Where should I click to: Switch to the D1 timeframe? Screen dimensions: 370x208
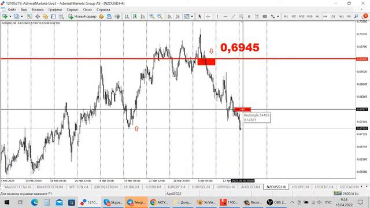coord(333,16)
